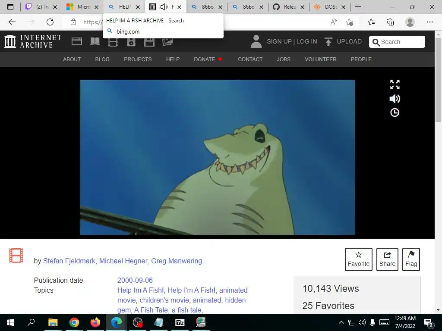Open the Edge settings and more menu
The image size is (442, 331).
point(429,22)
